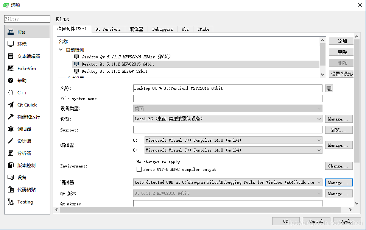Open the 代码粘贴 settings category
This screenshot has height=230, width=366.
[27, 190]
